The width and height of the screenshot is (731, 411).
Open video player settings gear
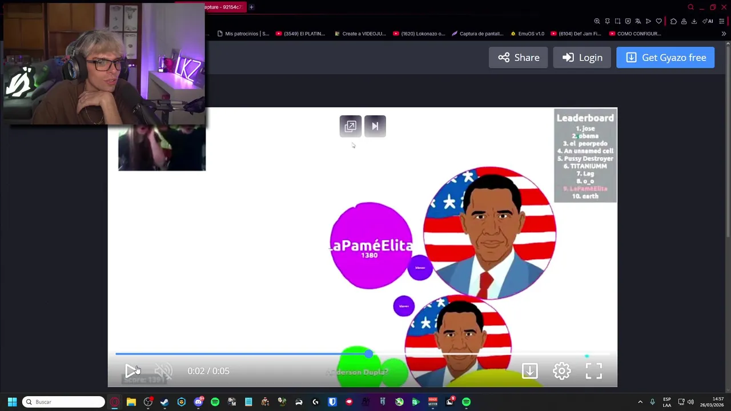[x=562, y=371]
